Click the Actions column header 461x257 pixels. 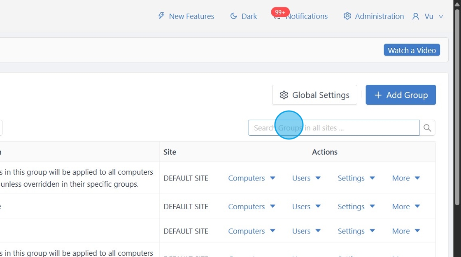[x=325, y=152]
